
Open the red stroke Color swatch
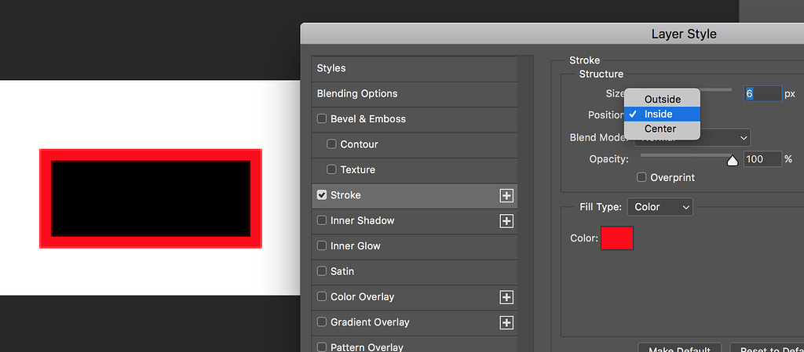[x=617, y=238]
